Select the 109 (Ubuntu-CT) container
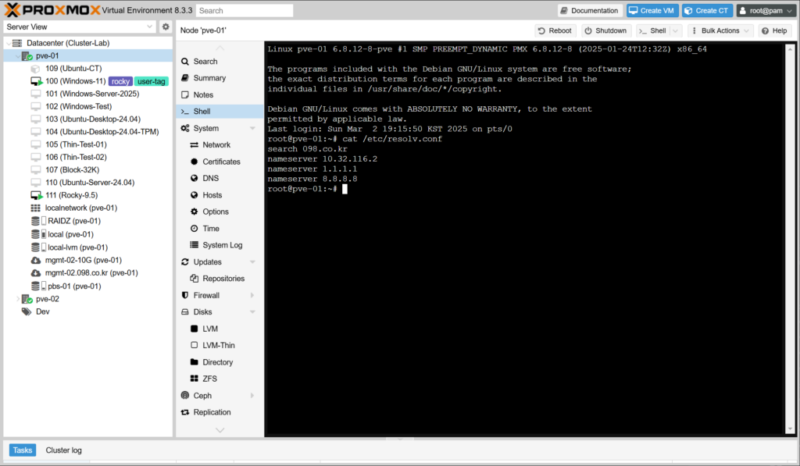Viewport: 800px width, 466px height. click(x=73, y=69)
